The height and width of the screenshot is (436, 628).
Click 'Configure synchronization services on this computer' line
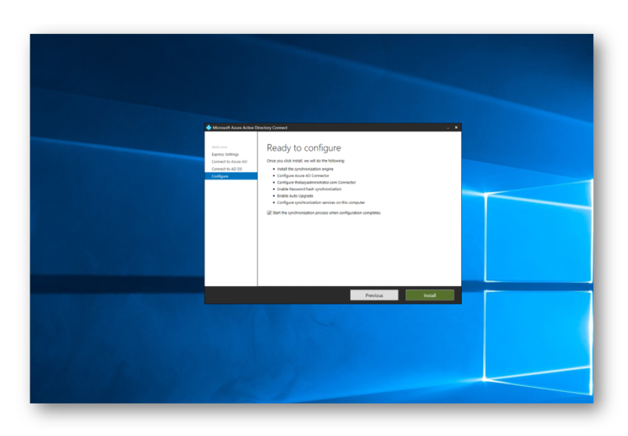click(x=321, y=202)
